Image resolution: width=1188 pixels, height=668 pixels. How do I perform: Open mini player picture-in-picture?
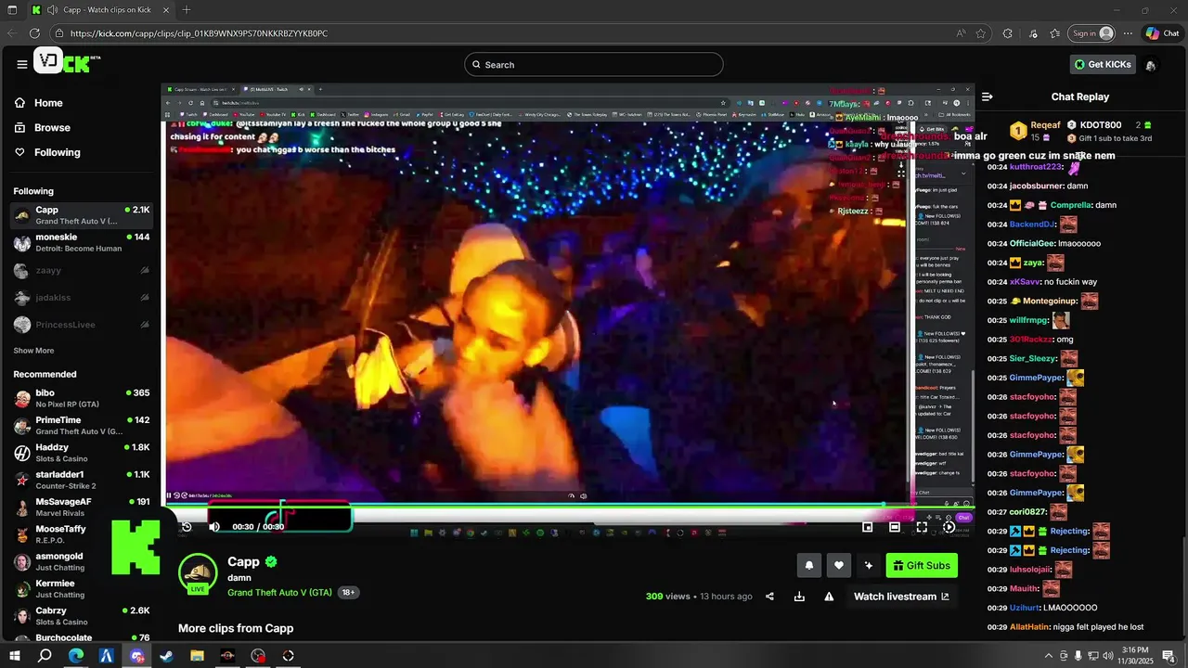point(867,526)
